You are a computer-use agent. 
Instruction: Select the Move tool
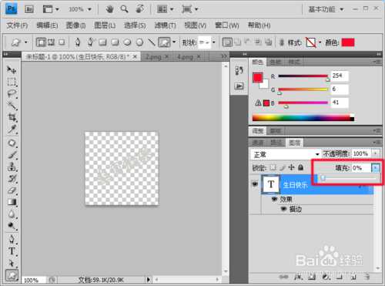12,69
